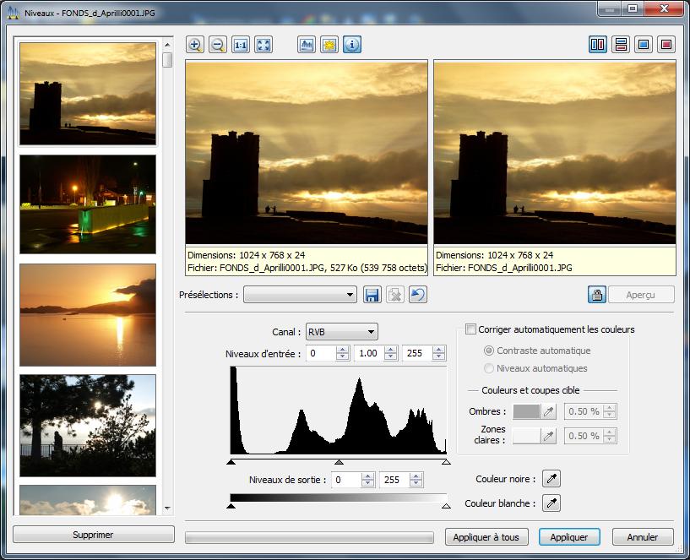Pick black color with the Couleur noire eyedropper
Screen dimensions: 690x560
pos(551,480)
